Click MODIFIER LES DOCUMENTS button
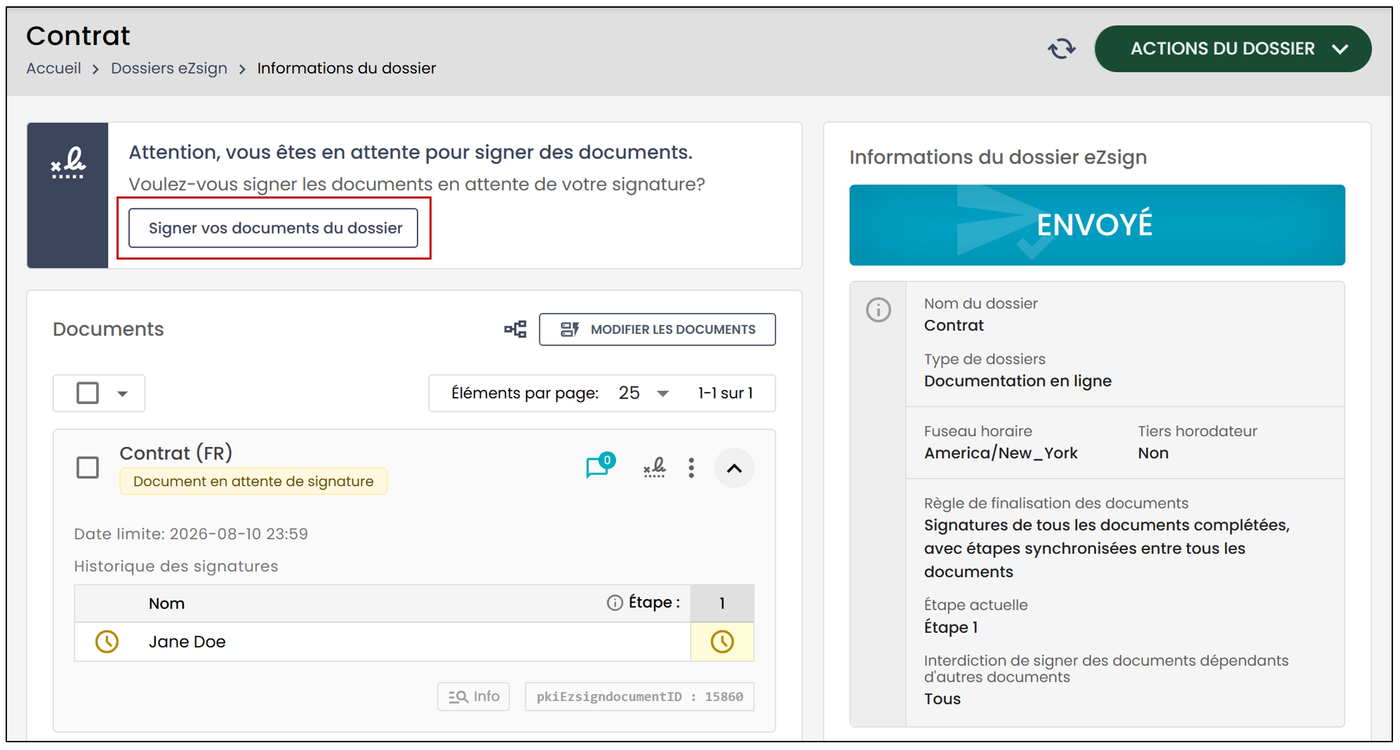1400x750 pixels. (x=658, y=329)
